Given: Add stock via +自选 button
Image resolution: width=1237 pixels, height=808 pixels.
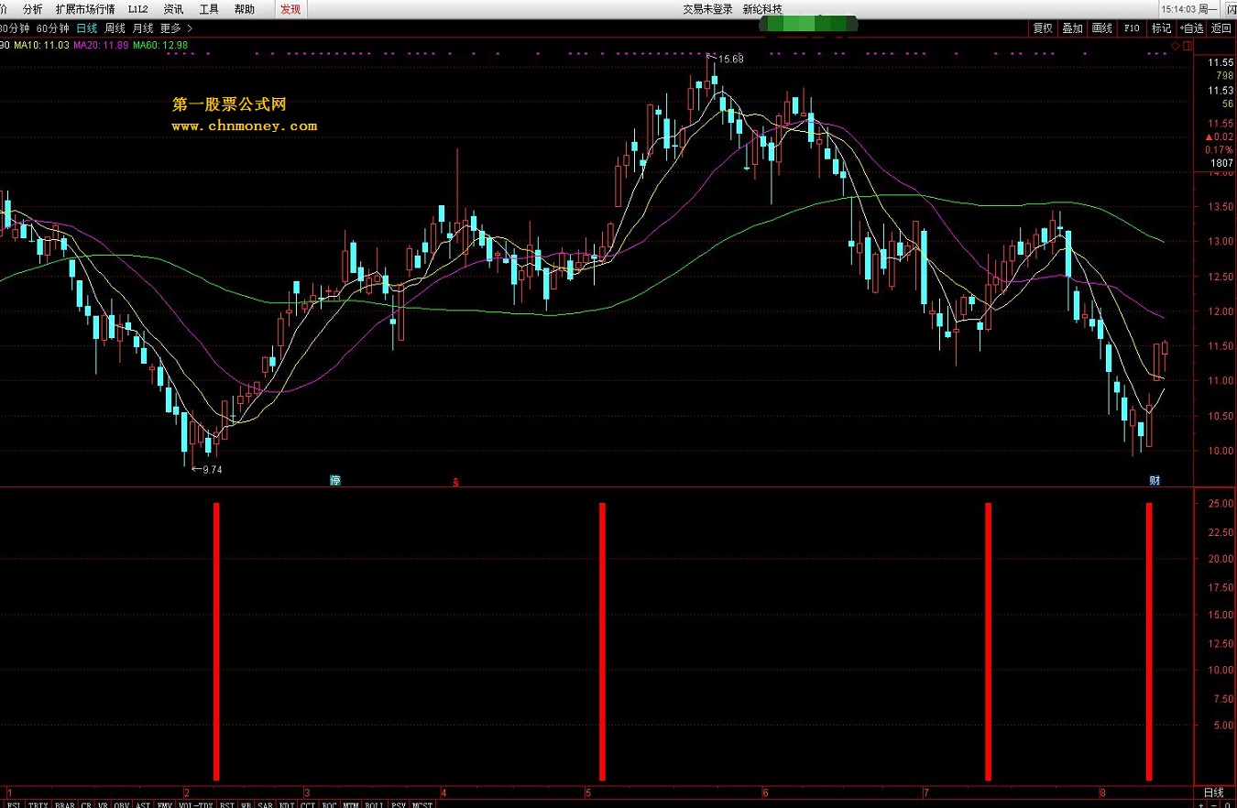Looking at the screenshot, I should [1192, 28].
